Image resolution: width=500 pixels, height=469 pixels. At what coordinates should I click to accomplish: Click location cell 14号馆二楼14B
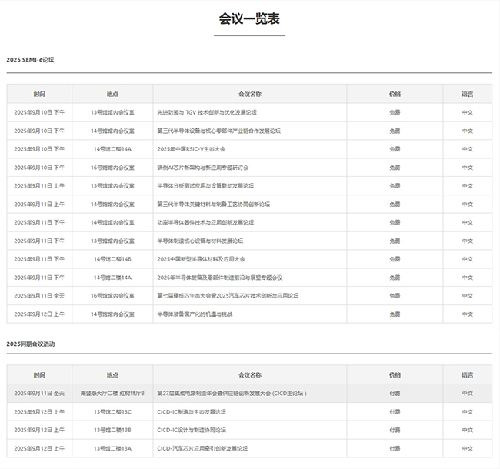112,259
